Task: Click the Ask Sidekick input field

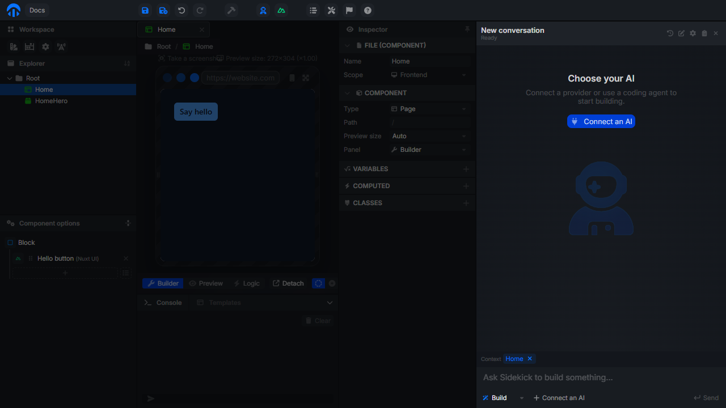Action: (601, 377)
